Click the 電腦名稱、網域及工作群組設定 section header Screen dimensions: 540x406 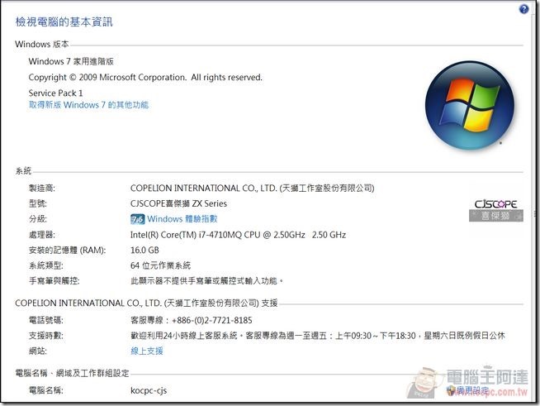(72, 373)
